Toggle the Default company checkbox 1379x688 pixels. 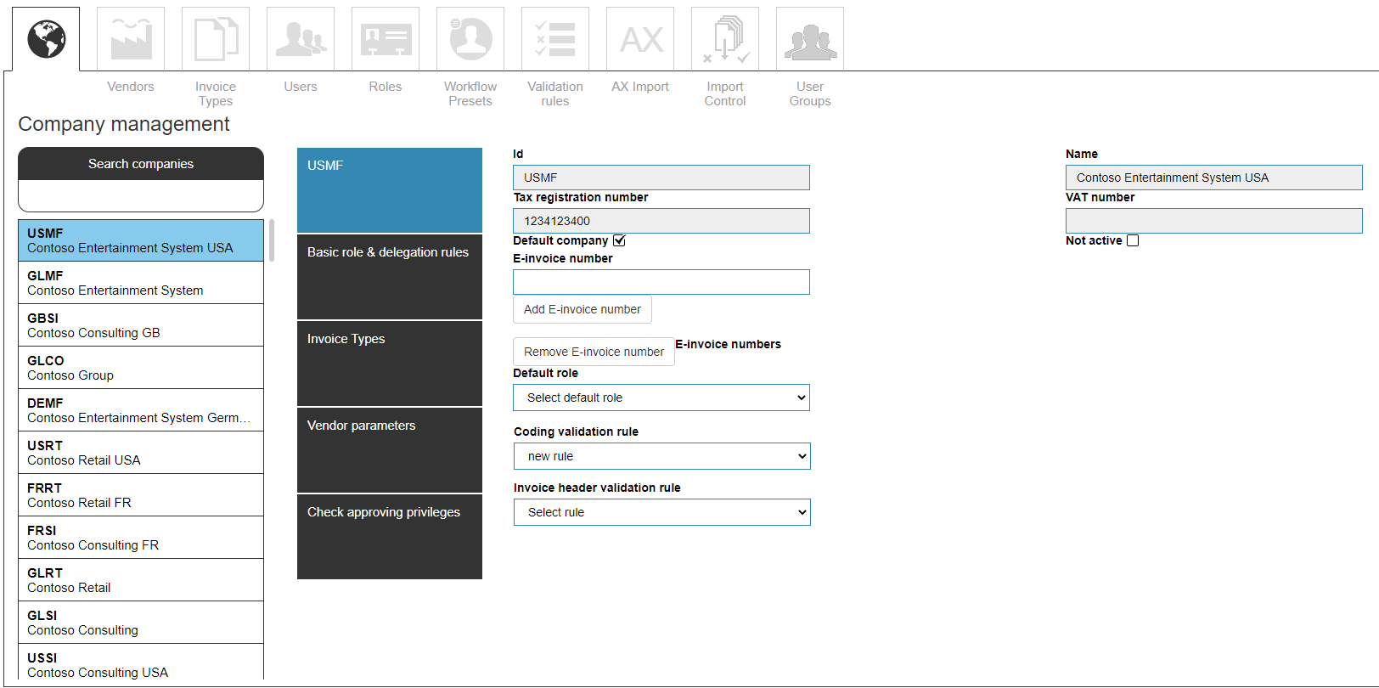(620, 240)
